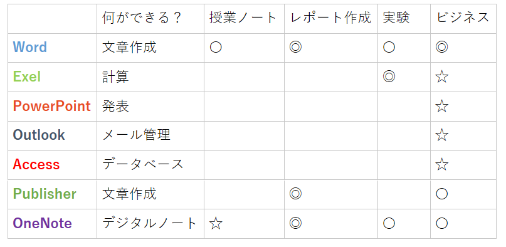Select the デジタルノート cell
Screen dimensions: 506x247
150,223
